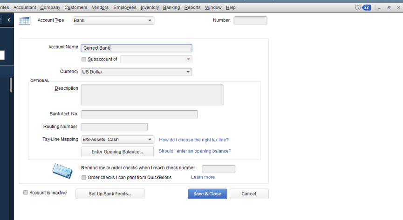Open the Account Type dropdown
The width and height of the screenshot is (403, 220).
point(113,20)
